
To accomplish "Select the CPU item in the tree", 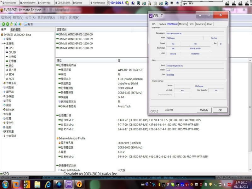I will [x=10, y=48].
